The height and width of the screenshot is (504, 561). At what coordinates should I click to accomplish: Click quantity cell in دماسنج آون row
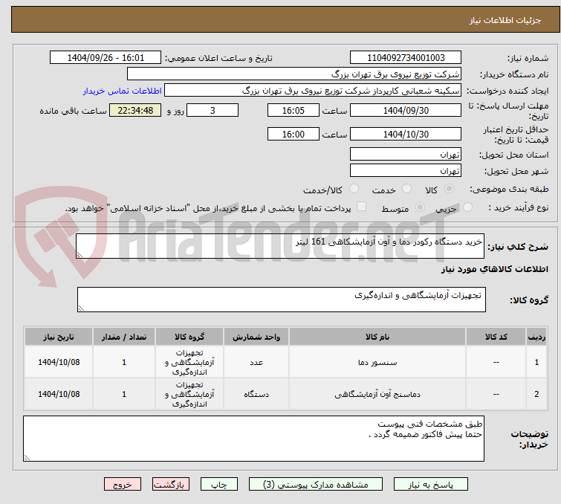(x=124, y=394)
